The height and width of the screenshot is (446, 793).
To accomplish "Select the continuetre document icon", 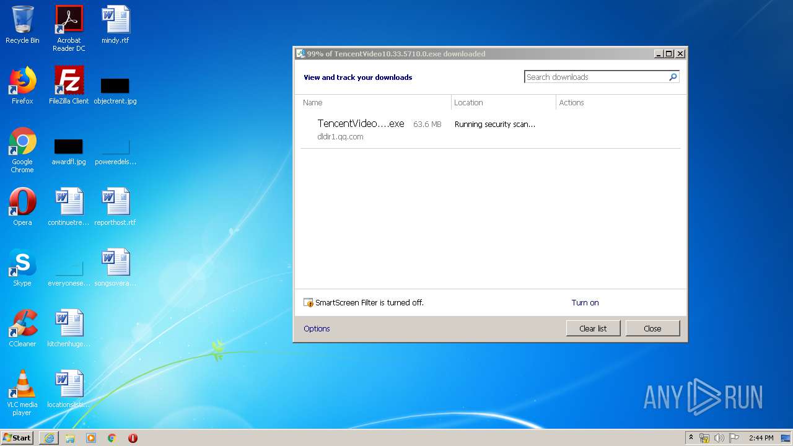I will (69, 207).
